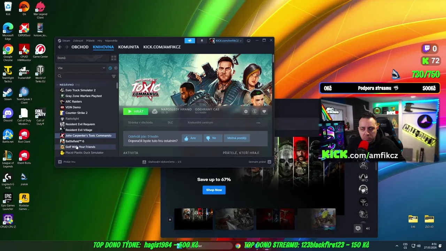Open Steam announcements megaphone button
The image size is (446, 251).
click(x=190, y=41)
